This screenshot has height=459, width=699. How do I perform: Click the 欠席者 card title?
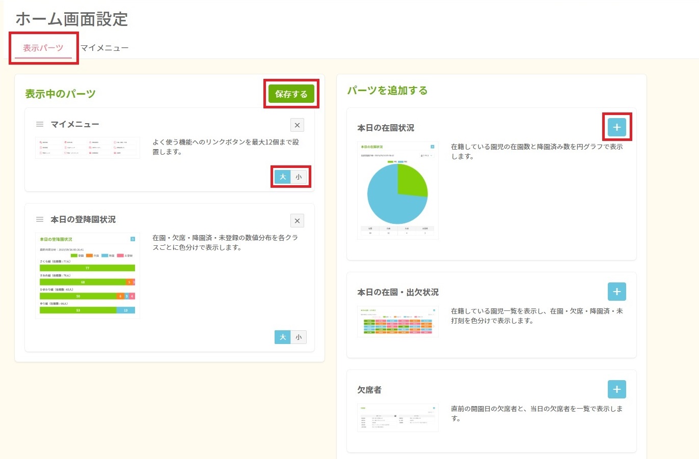tap(369, 390)
